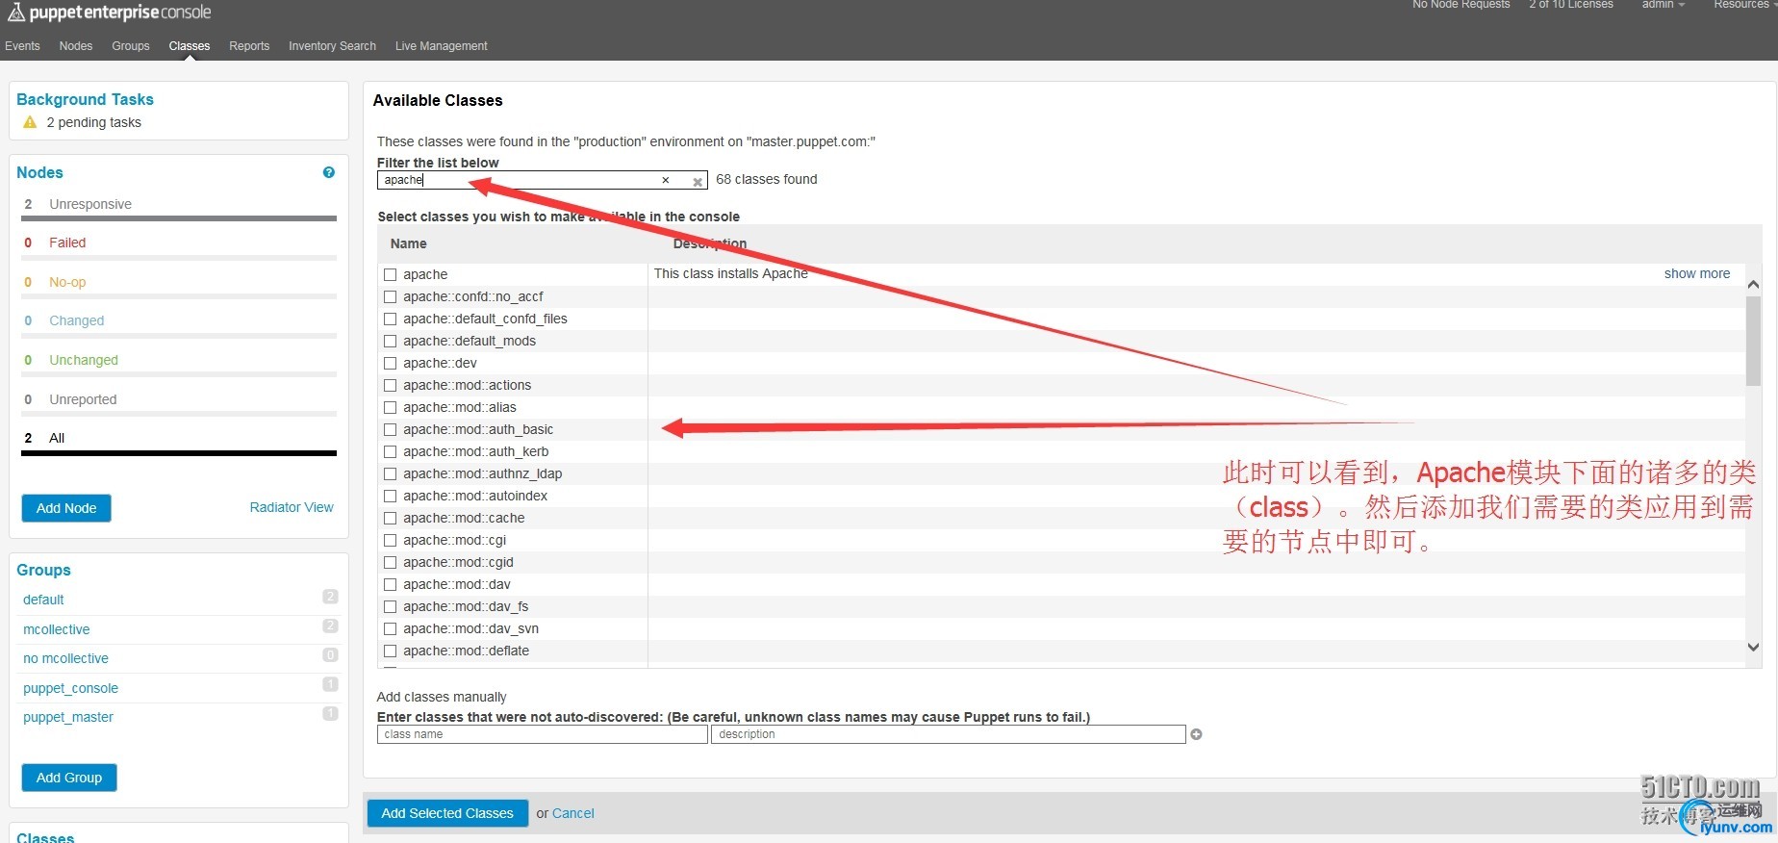Click show more for apache description

click(1697, 273)
